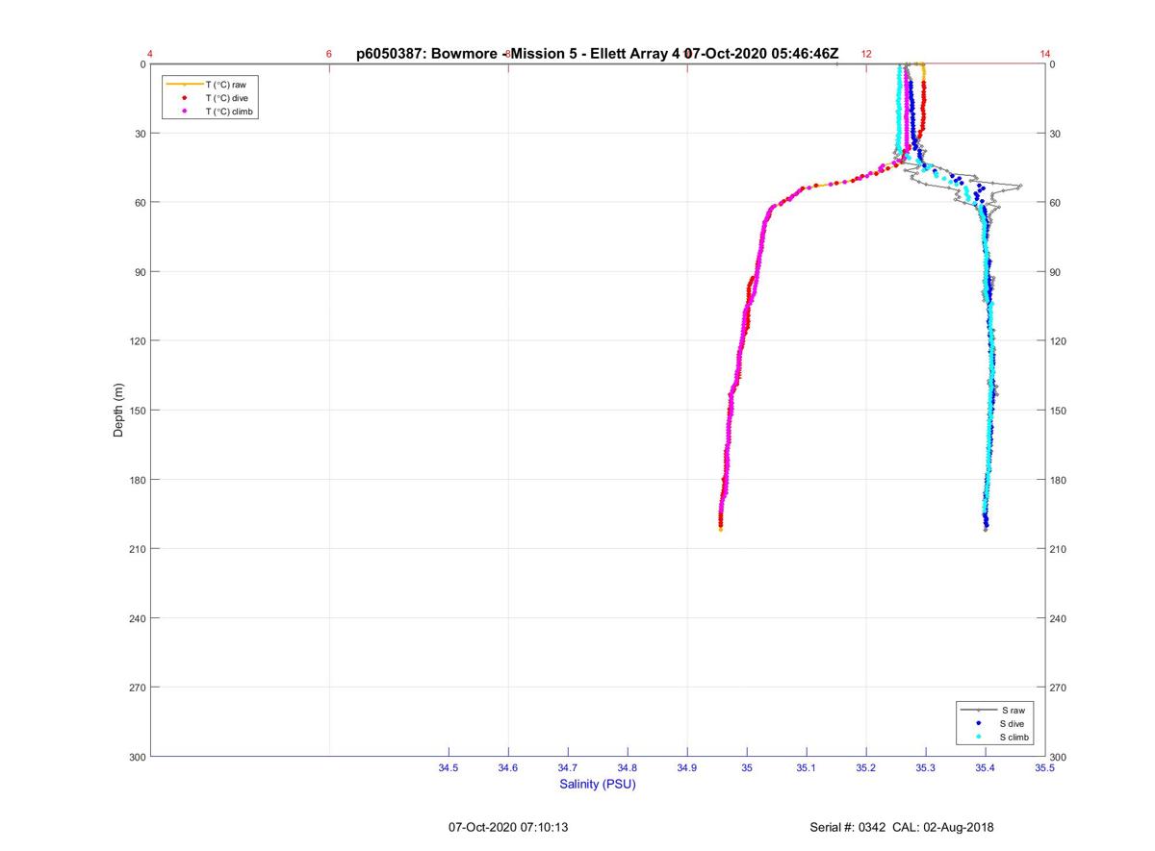Select the 'T (°C) dive' legend label
The height and width of the screenshot is (851, 1155).
coord(226,98)
